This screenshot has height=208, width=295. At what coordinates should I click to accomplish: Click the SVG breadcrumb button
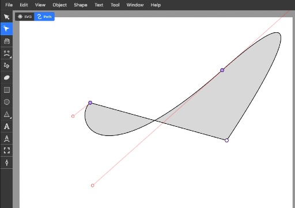[25, 17]
